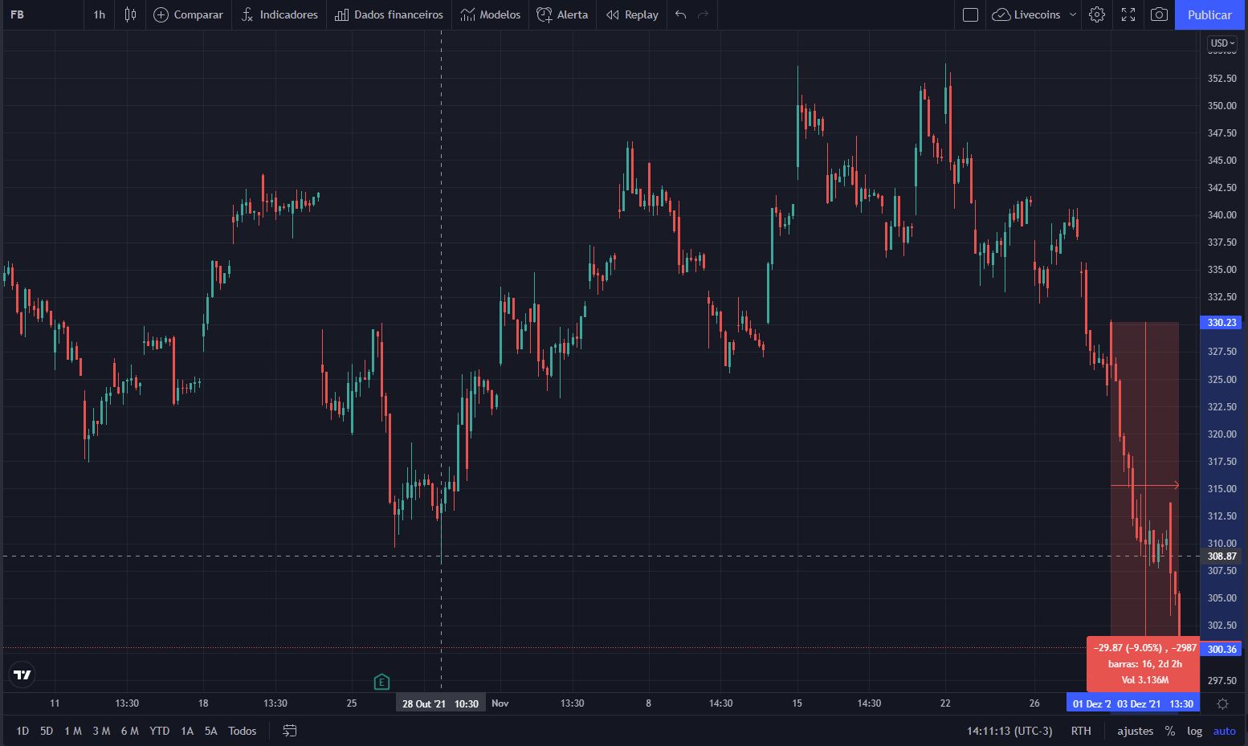Toggle auto scale mode
This screenshot has height=746, width=1248.
coord(1225,731)
